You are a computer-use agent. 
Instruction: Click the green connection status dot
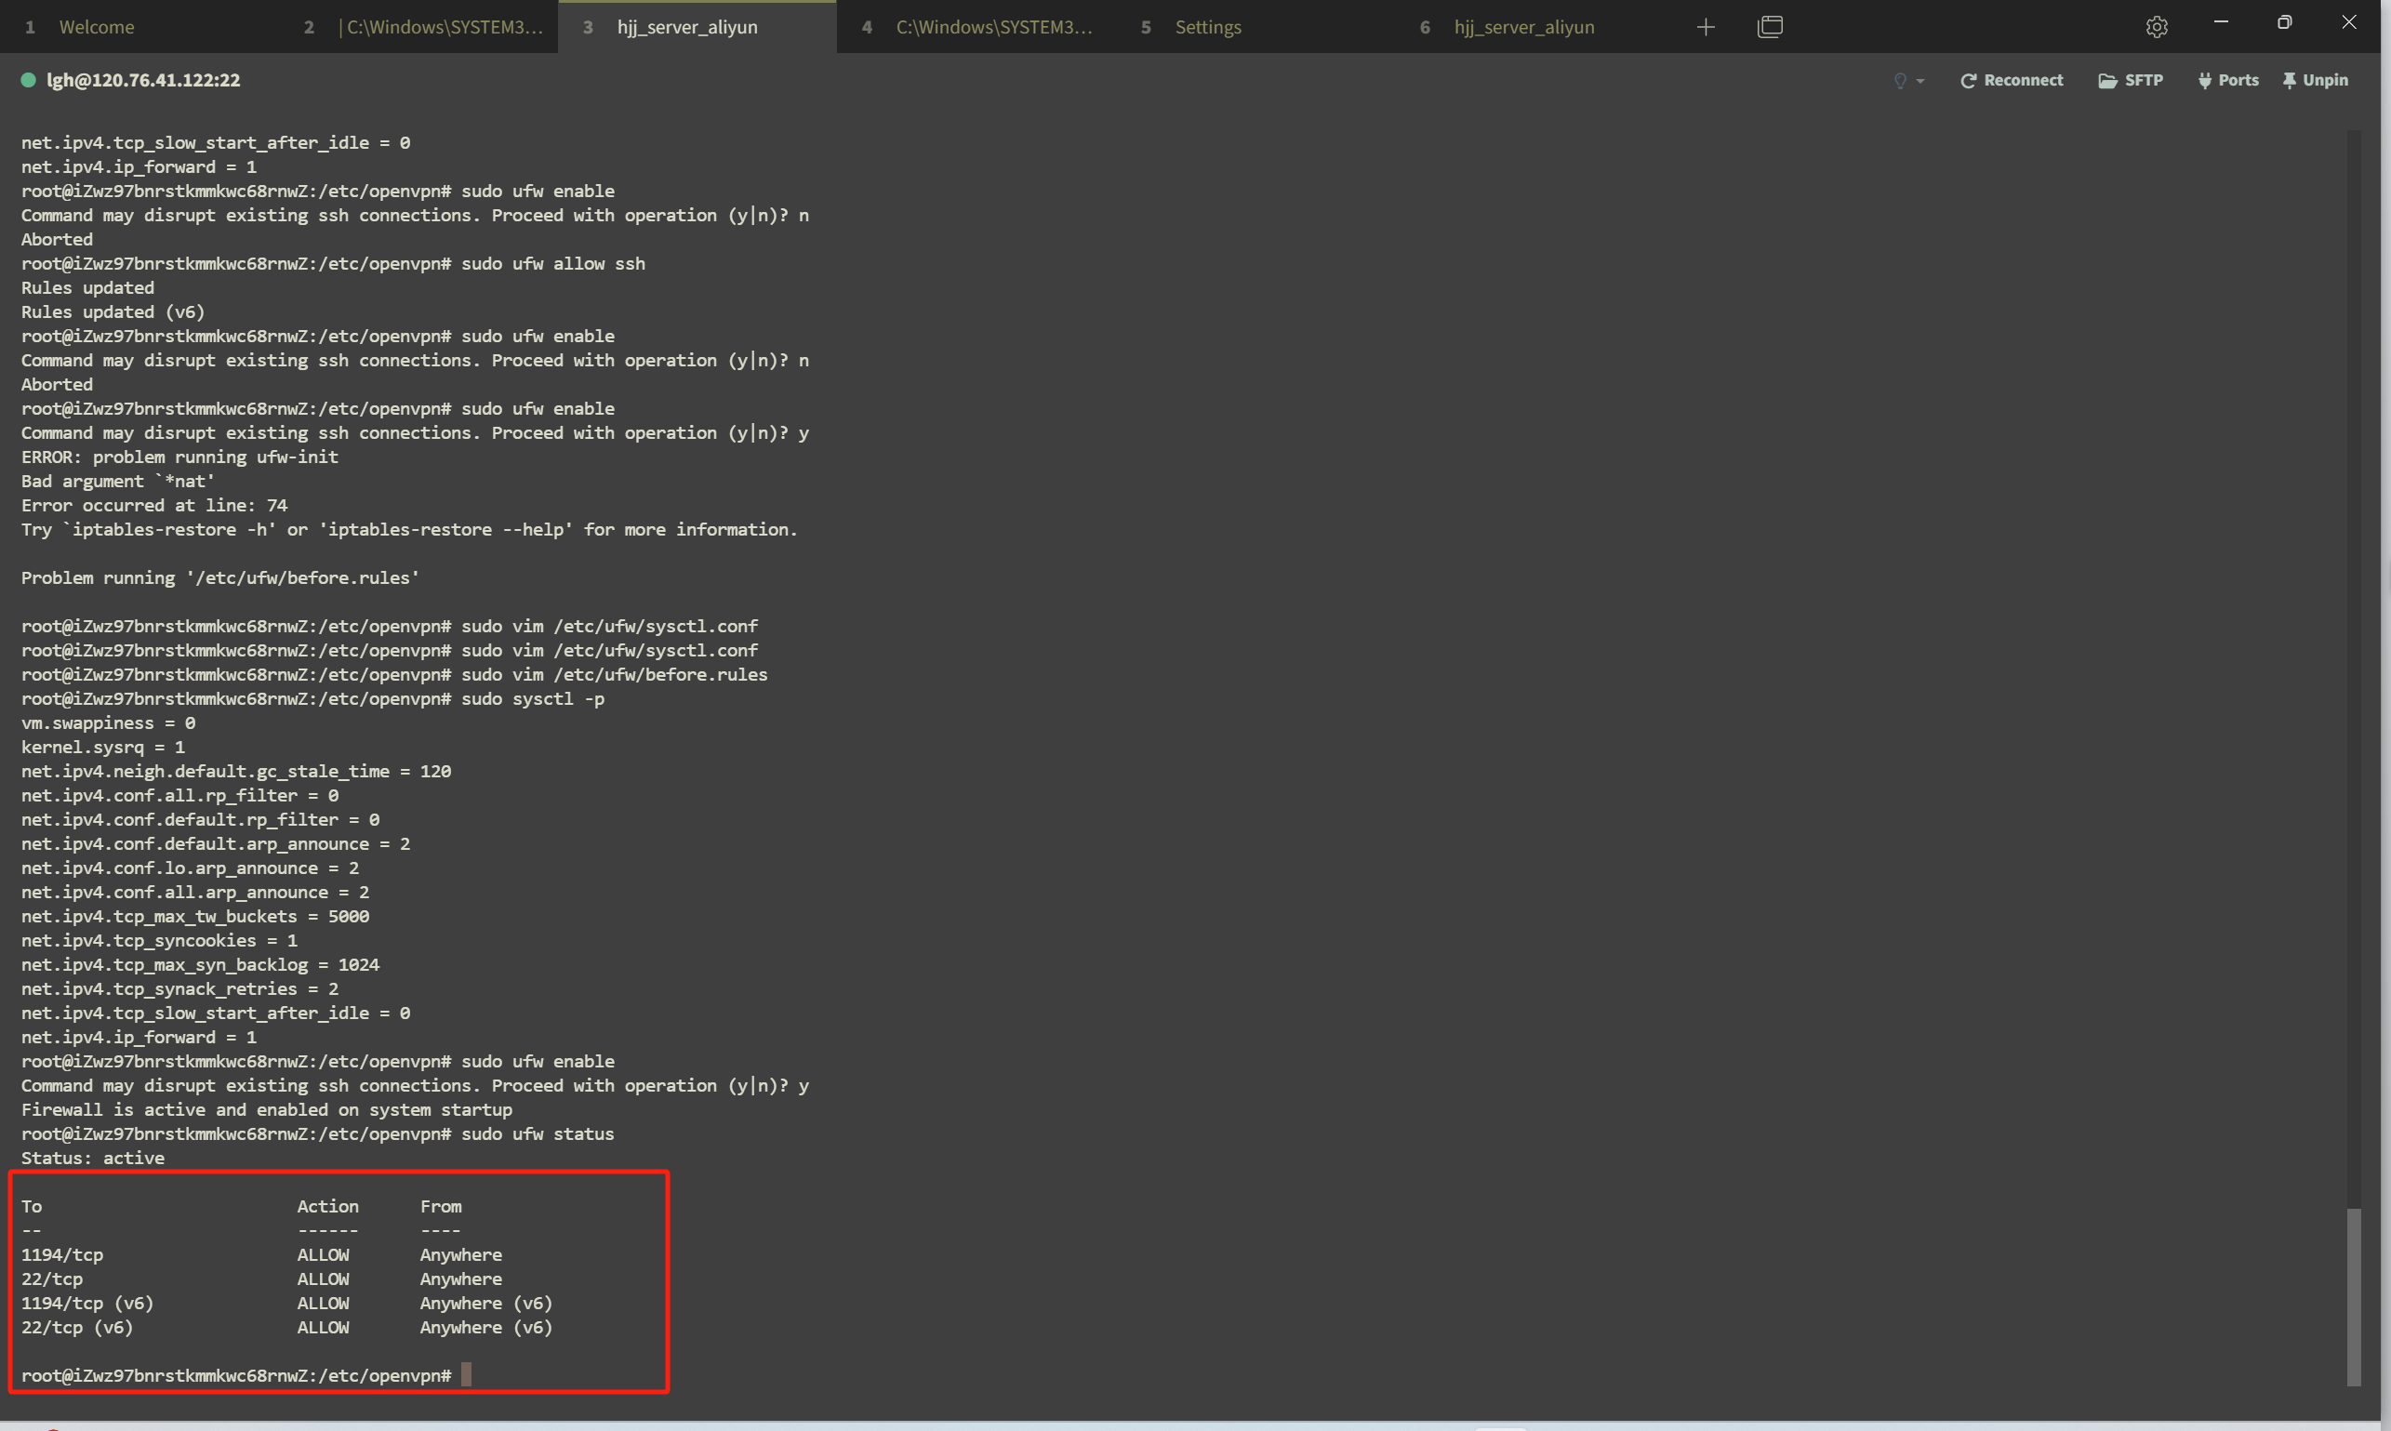[x=28, y=80]
